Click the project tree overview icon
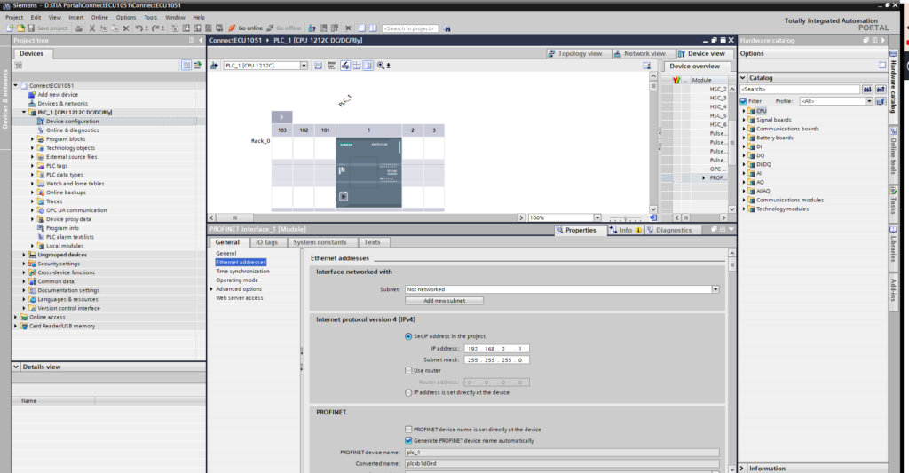This screenshot has width=909, height=473. coord(186,66)
